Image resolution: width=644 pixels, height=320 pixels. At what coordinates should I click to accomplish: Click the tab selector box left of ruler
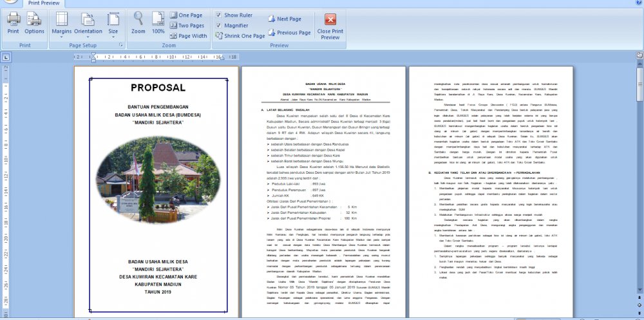pyautogui.click(x=6, y=57)
